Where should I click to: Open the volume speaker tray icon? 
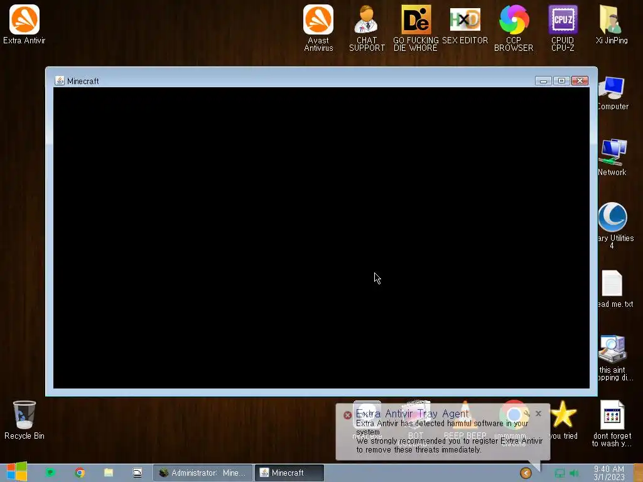574,473
